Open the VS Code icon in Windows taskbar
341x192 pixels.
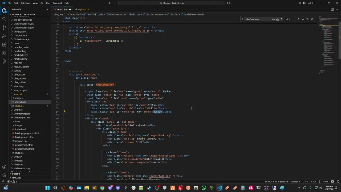point(219,188)
